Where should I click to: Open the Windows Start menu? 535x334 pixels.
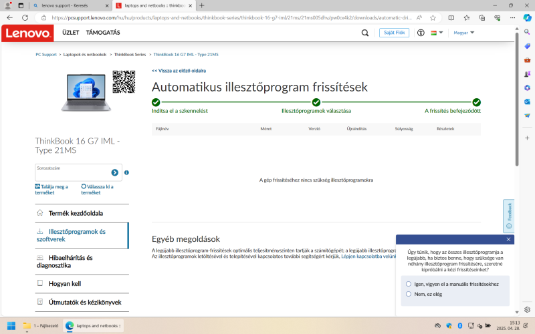[x=11, y=326]
